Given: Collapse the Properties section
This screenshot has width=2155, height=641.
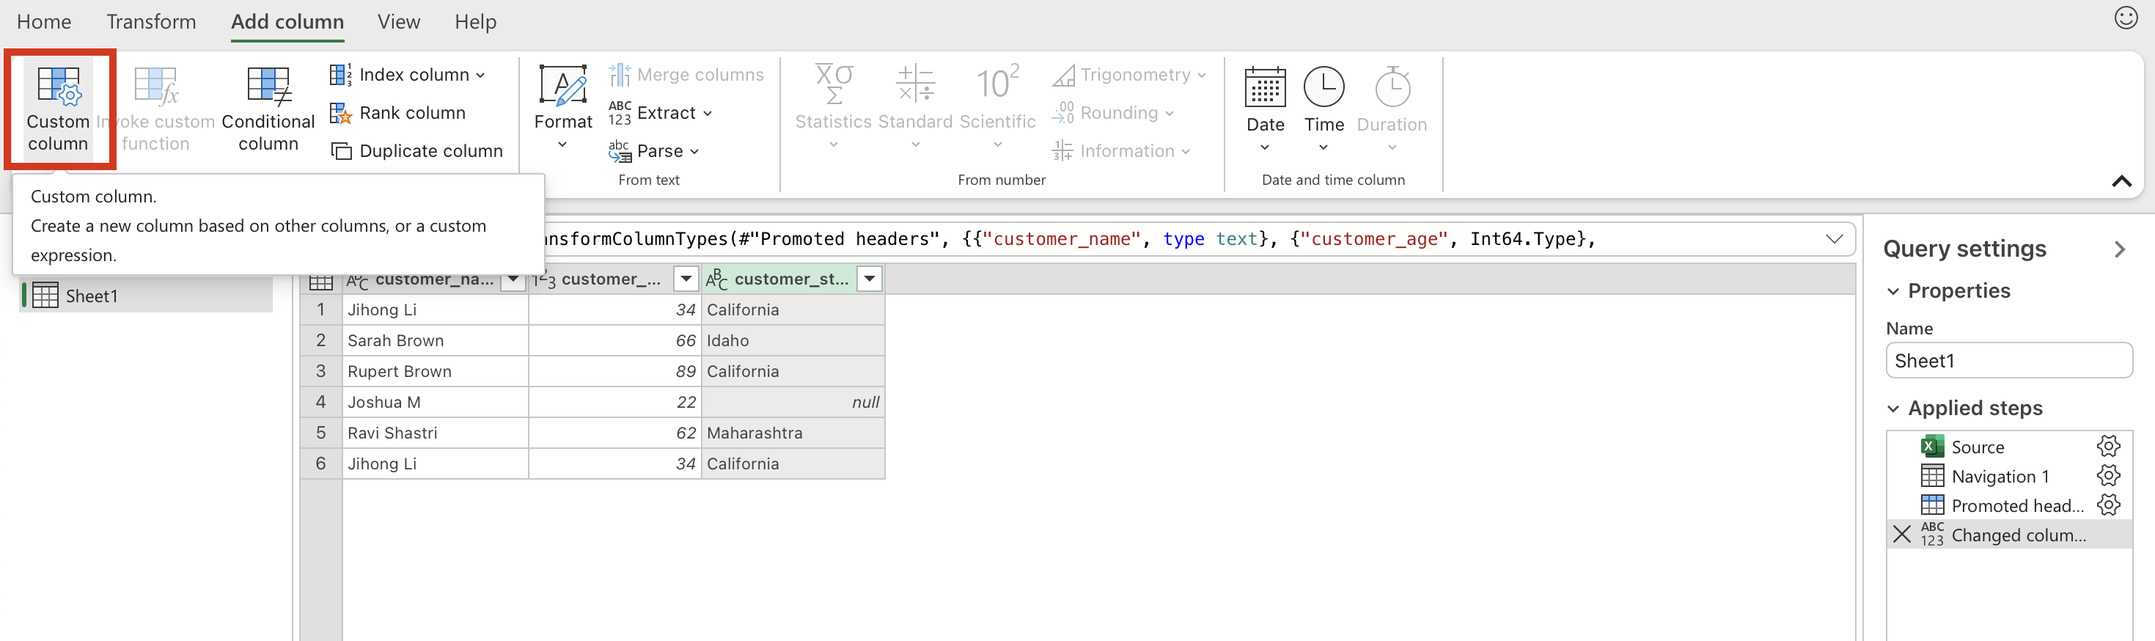Looking at the screenshot, I should pyautogui.click(x=1893, y=291).
